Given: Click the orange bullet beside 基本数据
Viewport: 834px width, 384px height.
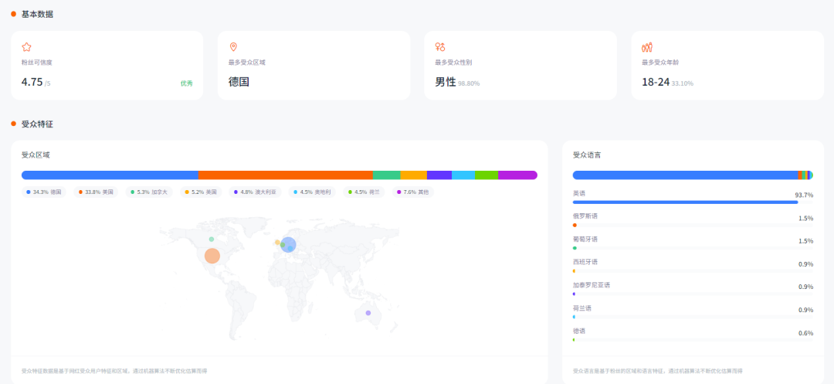Looking at the screenshot, I should point(14,15).
